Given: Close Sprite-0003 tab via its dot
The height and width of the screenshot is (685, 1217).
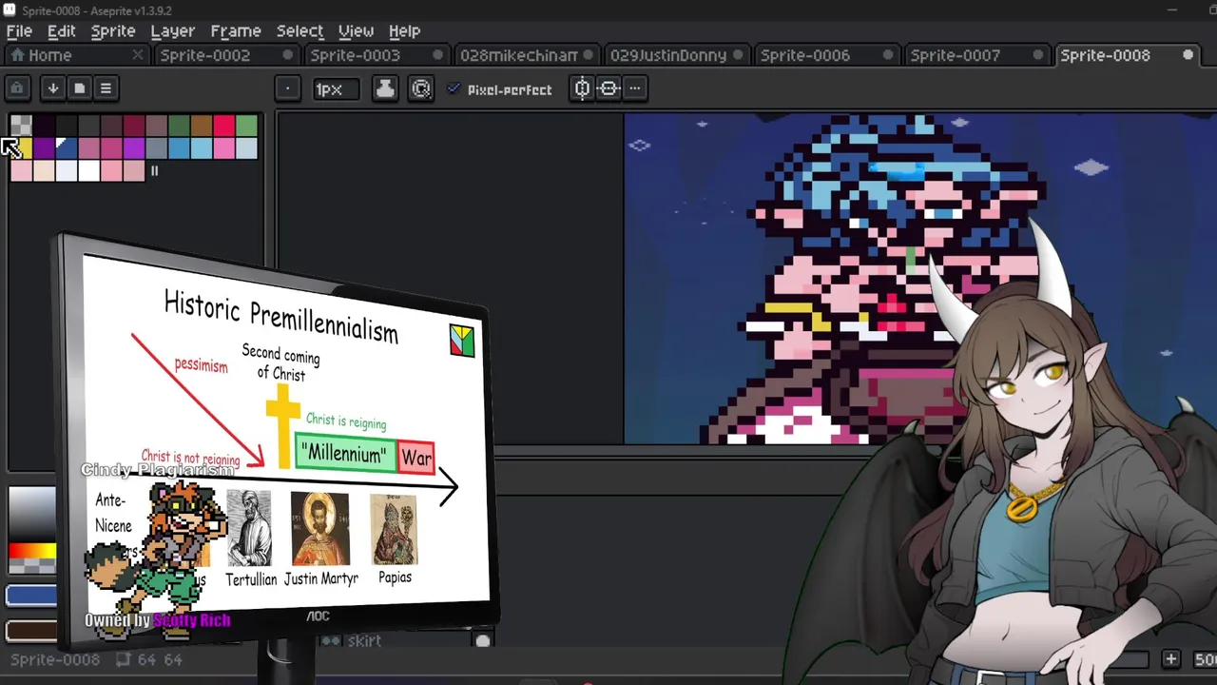Looking at the screenshot, I should [437, 55].
